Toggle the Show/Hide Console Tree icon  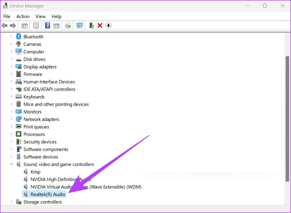(24, 26)
